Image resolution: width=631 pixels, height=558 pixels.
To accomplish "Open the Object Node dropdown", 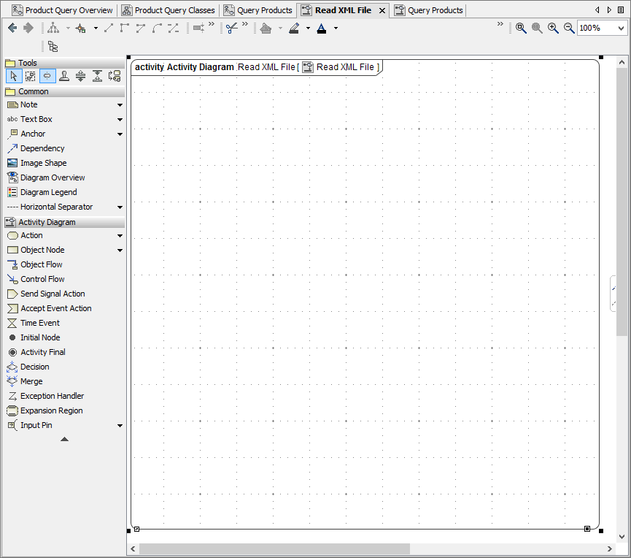I will tap(119, 250).
